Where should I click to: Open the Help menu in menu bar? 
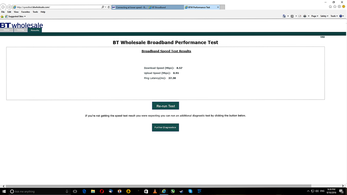click(43, 12)
